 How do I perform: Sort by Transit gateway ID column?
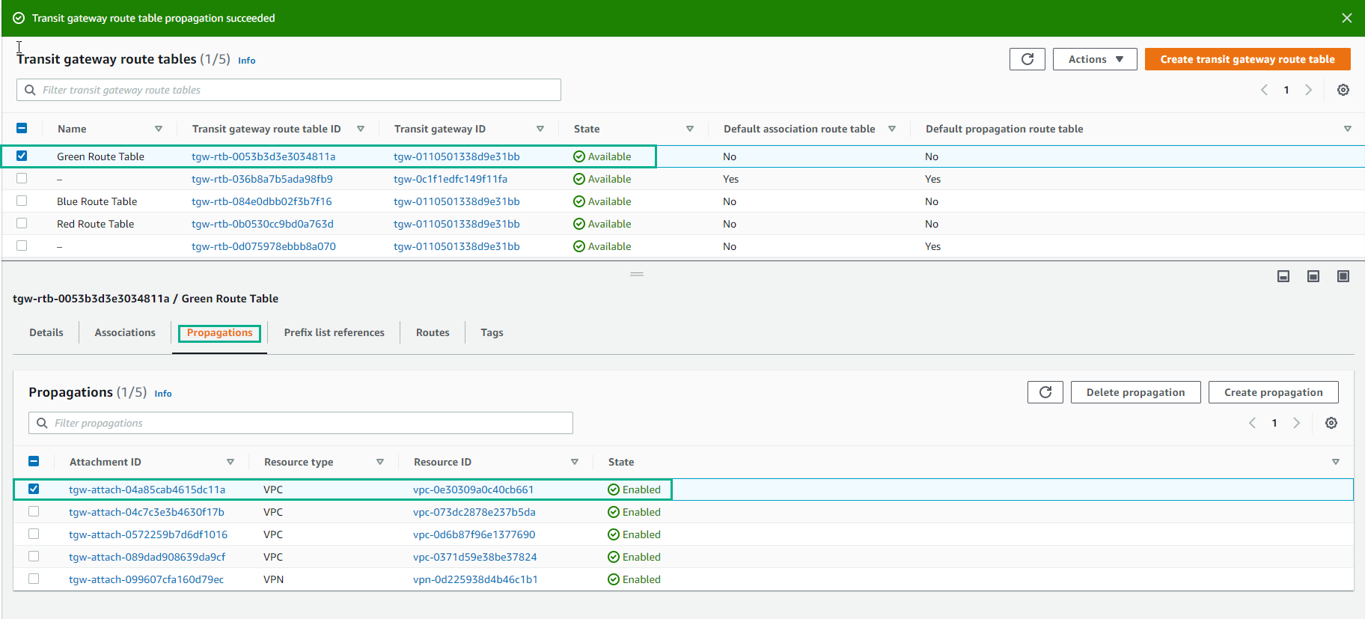540,129
